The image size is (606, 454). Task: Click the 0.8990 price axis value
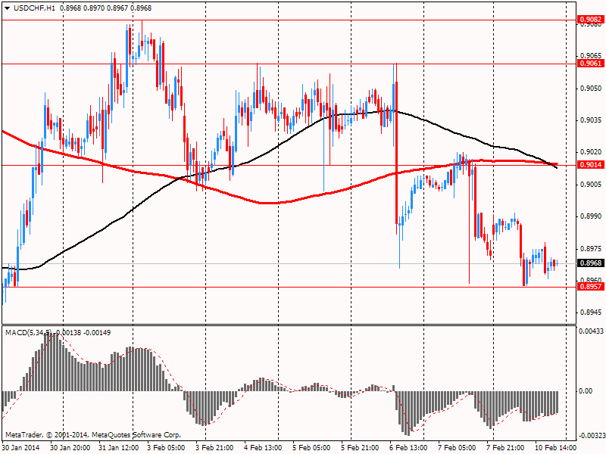(x=591, y=216)
